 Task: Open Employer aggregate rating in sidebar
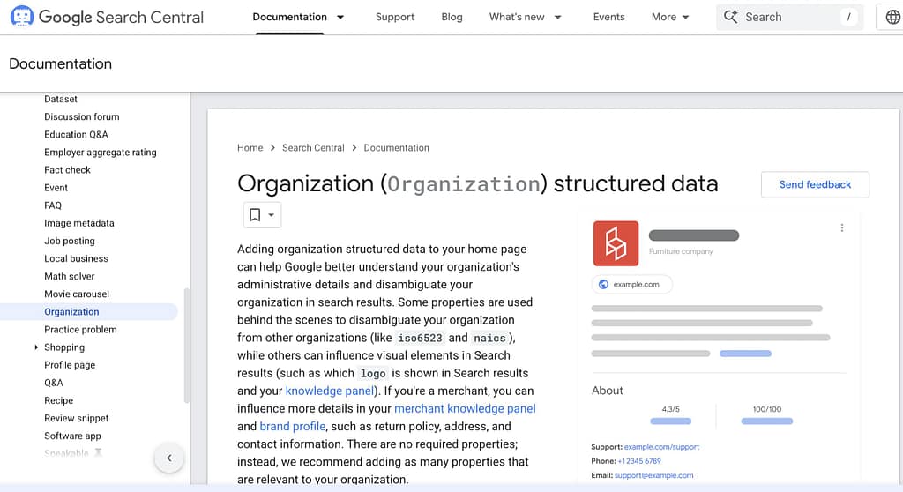pyautogui.click(x=101, y=152)
